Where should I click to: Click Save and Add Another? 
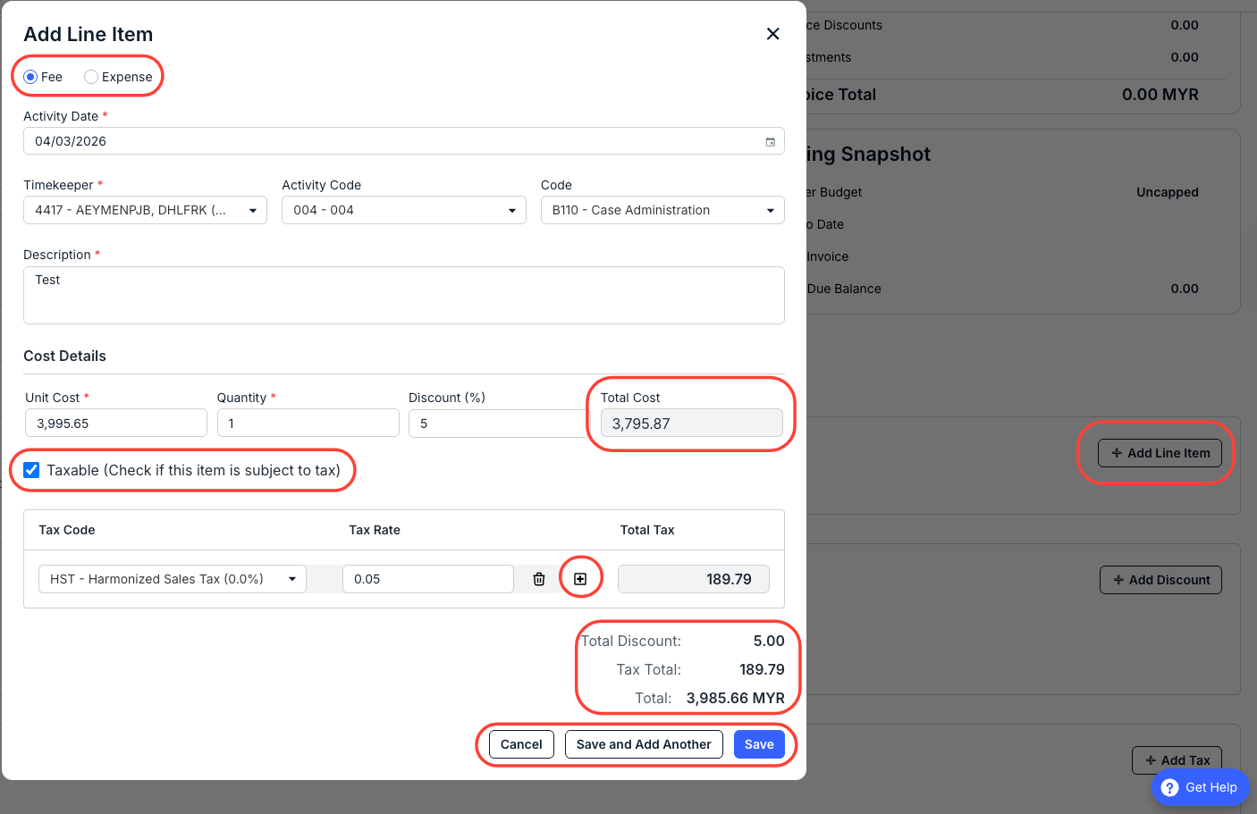644,744
